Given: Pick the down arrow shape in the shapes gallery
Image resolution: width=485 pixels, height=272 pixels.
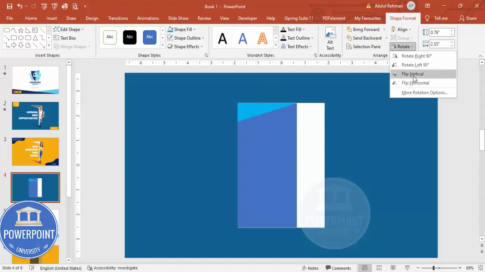Looking at the screenshot, I should coord(21,45).
